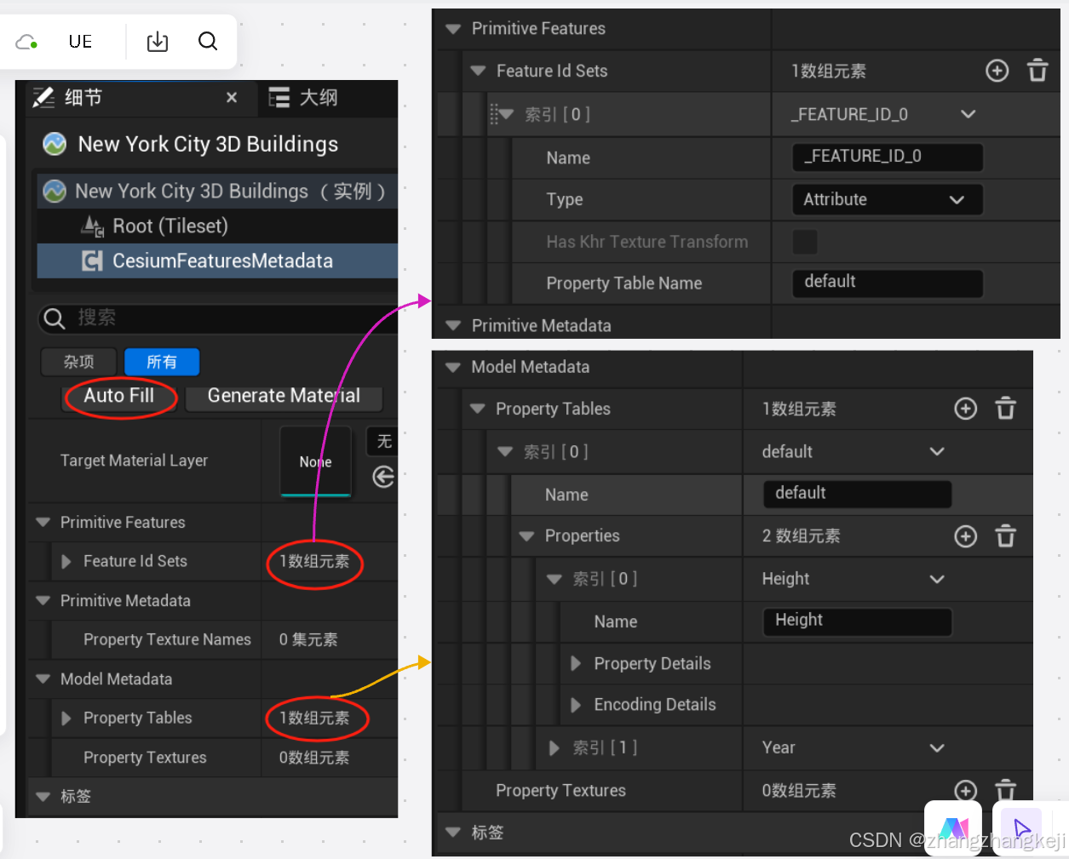The height and width of the screenshot is (859, 1069).
Task: Click the Generate Material button
Action: 284,396
